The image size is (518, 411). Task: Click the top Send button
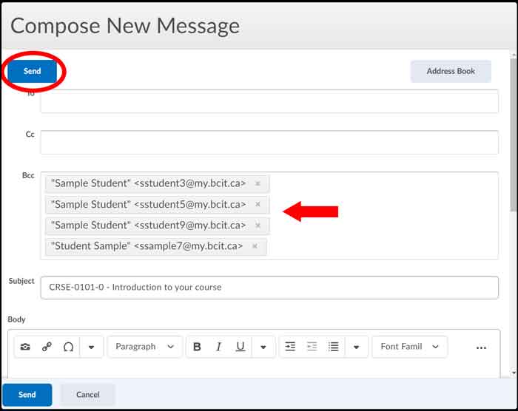[32, 71]
